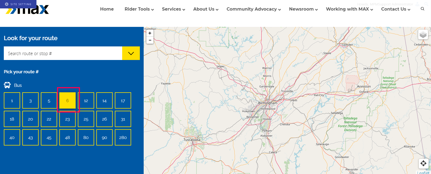Select bus route 20
431x174 pixels.
(x=30, y=119)
